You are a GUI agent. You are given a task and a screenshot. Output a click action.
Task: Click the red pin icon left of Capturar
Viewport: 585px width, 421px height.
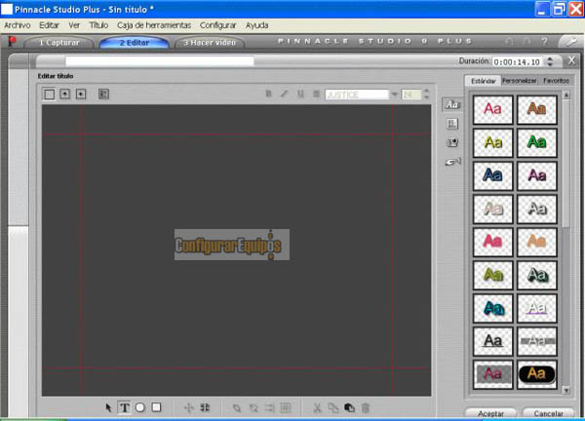(x=13, y=41)
